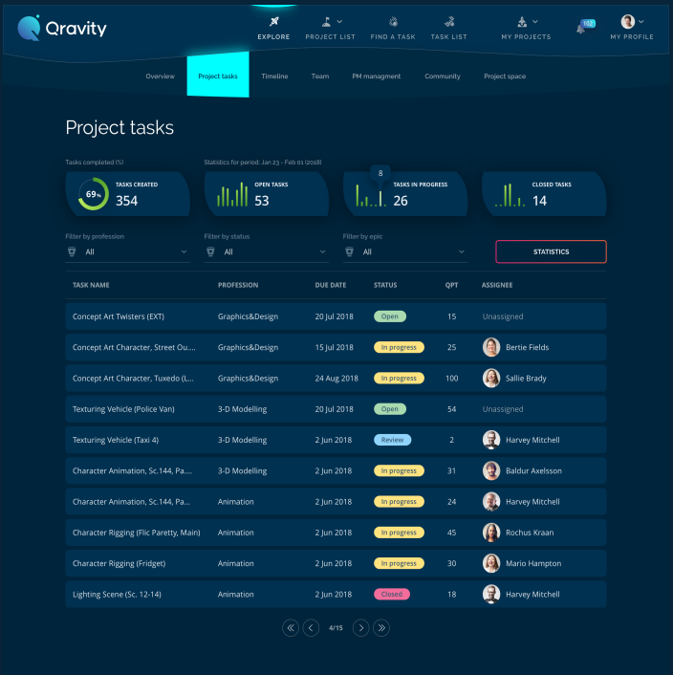Click the Open Tasks bar chart
Viewport: 673px width, 675px height.
(x=232, y=195)
